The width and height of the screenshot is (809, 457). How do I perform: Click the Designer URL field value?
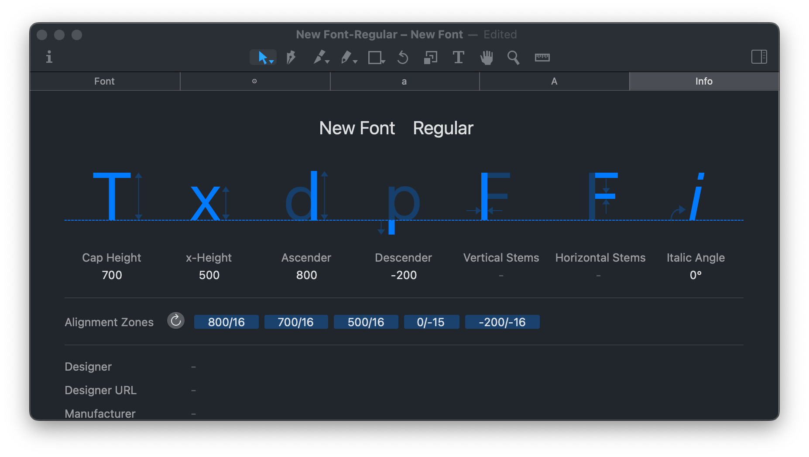pyautogui.click(x=193, y=390)
